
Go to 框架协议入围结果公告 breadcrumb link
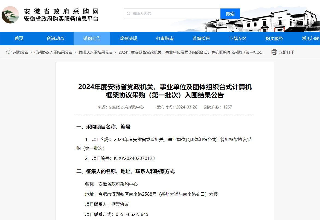(x=53, y=52)
